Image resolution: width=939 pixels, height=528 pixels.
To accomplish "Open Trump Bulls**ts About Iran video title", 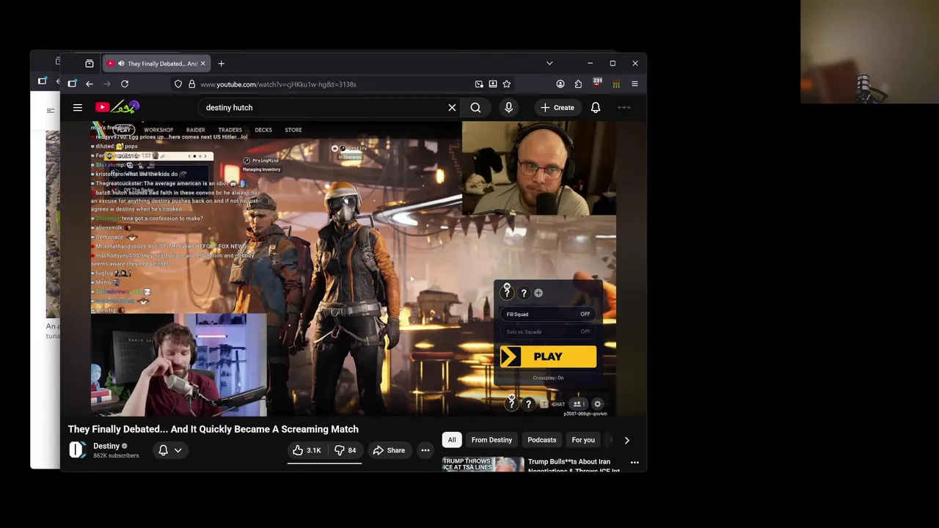I will pos(574,465).
